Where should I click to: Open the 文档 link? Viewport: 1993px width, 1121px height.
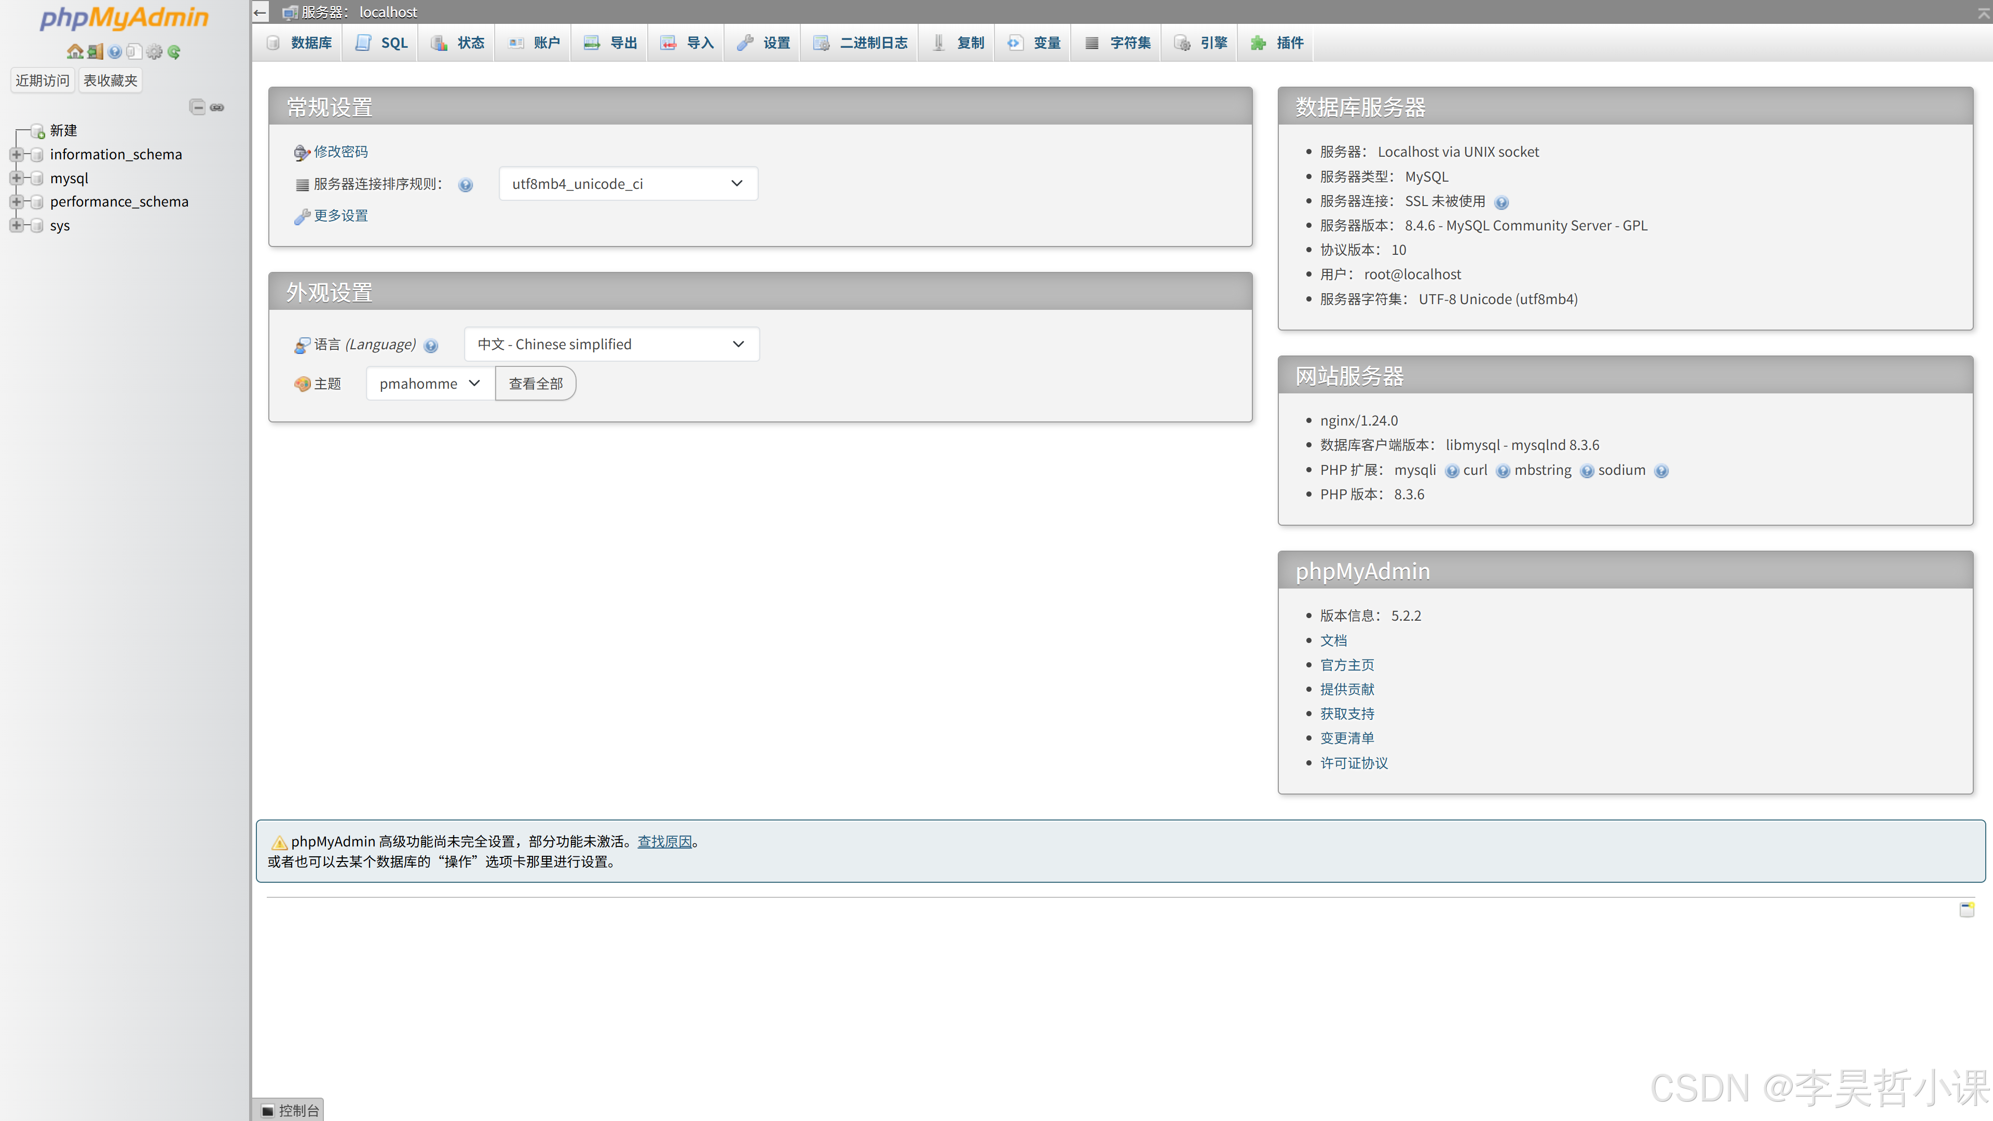tap(1333, 640)
